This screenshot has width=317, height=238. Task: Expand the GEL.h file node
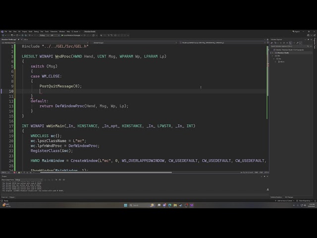click(x=275, y=61)
